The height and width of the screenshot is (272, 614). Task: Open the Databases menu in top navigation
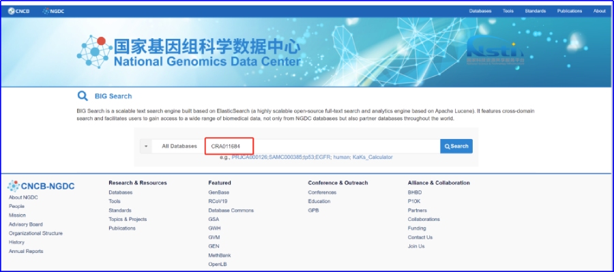click(x=480, y=11)
